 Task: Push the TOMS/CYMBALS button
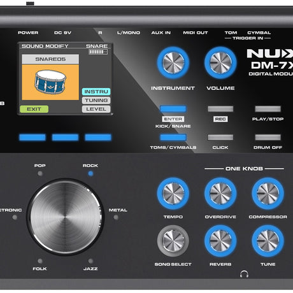click(x=173, y=138)
